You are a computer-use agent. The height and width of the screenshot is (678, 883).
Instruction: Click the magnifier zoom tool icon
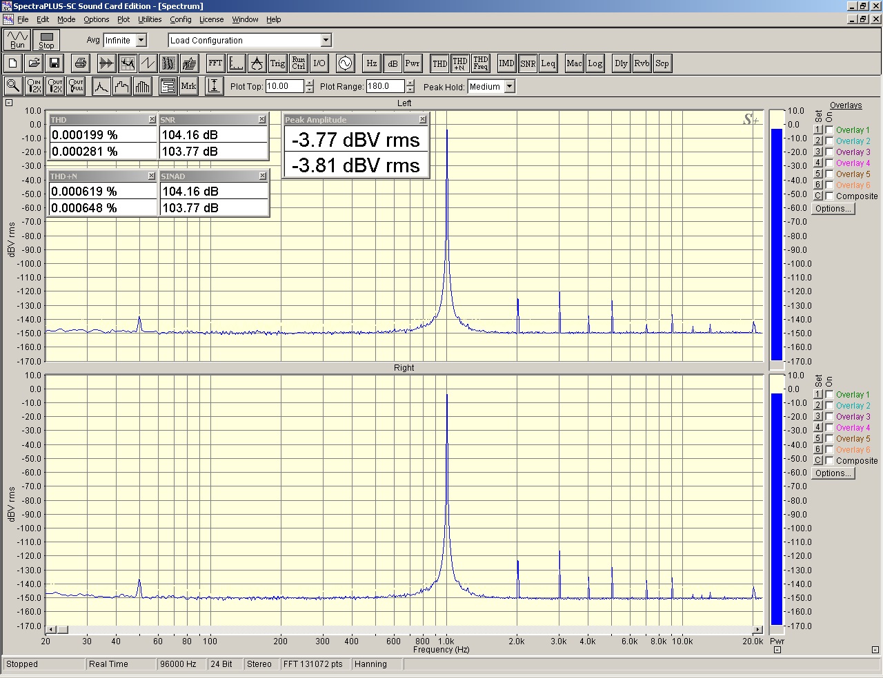pos(13,86)
